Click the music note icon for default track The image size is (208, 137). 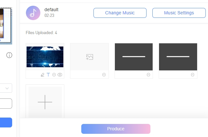(x=33, y=13)
